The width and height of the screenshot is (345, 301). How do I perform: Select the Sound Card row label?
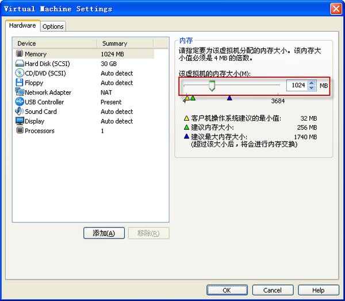point(41,111)
